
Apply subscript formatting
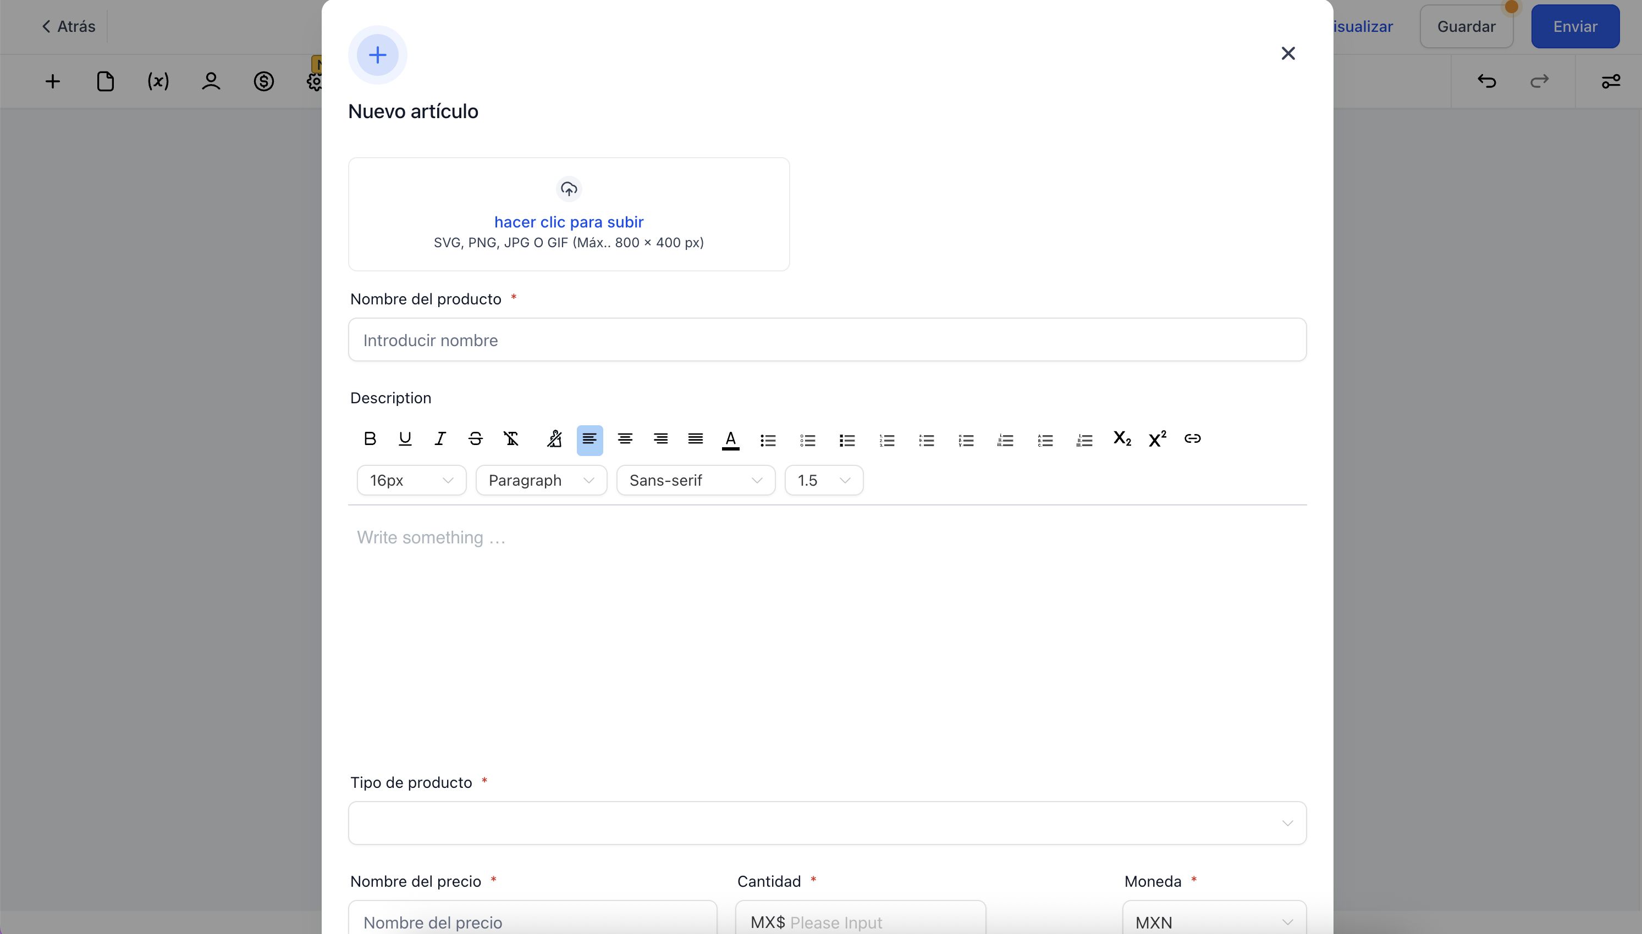(x=1122, y=439)
